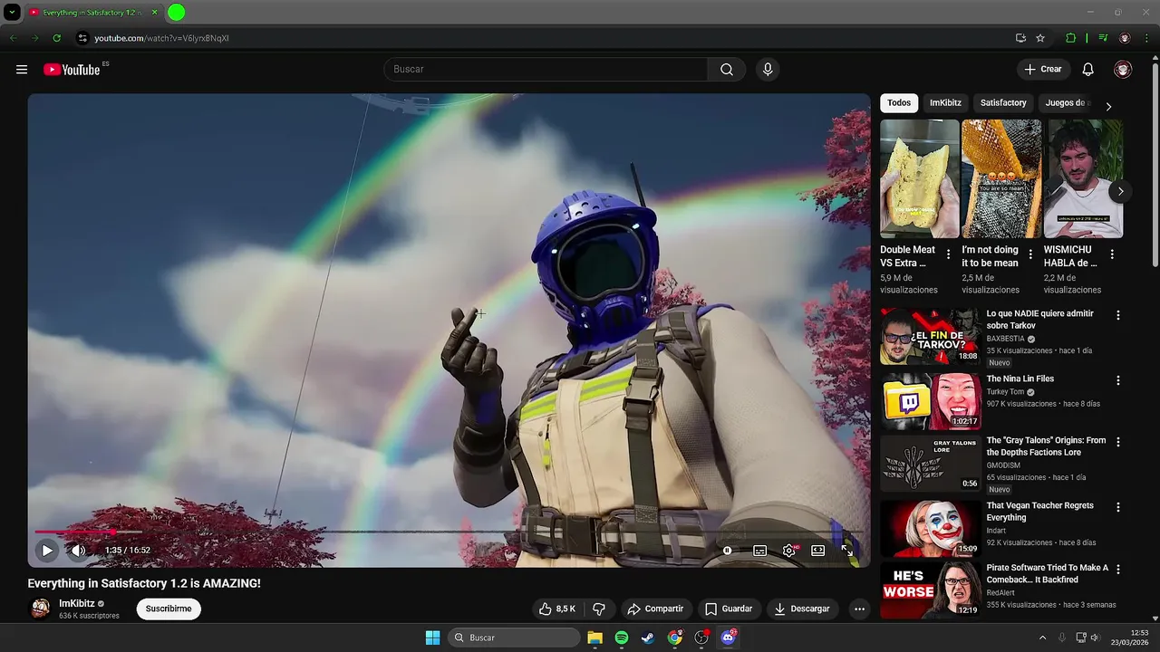This screenshot has height=652, width=1160.
Task: Click the search magnifier button
Action: pos(727,70)
